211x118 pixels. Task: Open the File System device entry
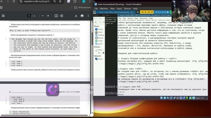99,50
